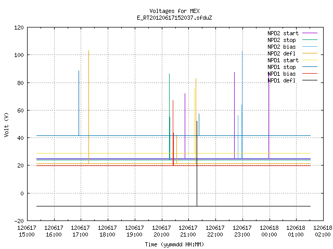Select the filename E_RT20120617152037.sfduZ subtitle
The height and width of the screenshot is (249, 333).
pos(174,18)
